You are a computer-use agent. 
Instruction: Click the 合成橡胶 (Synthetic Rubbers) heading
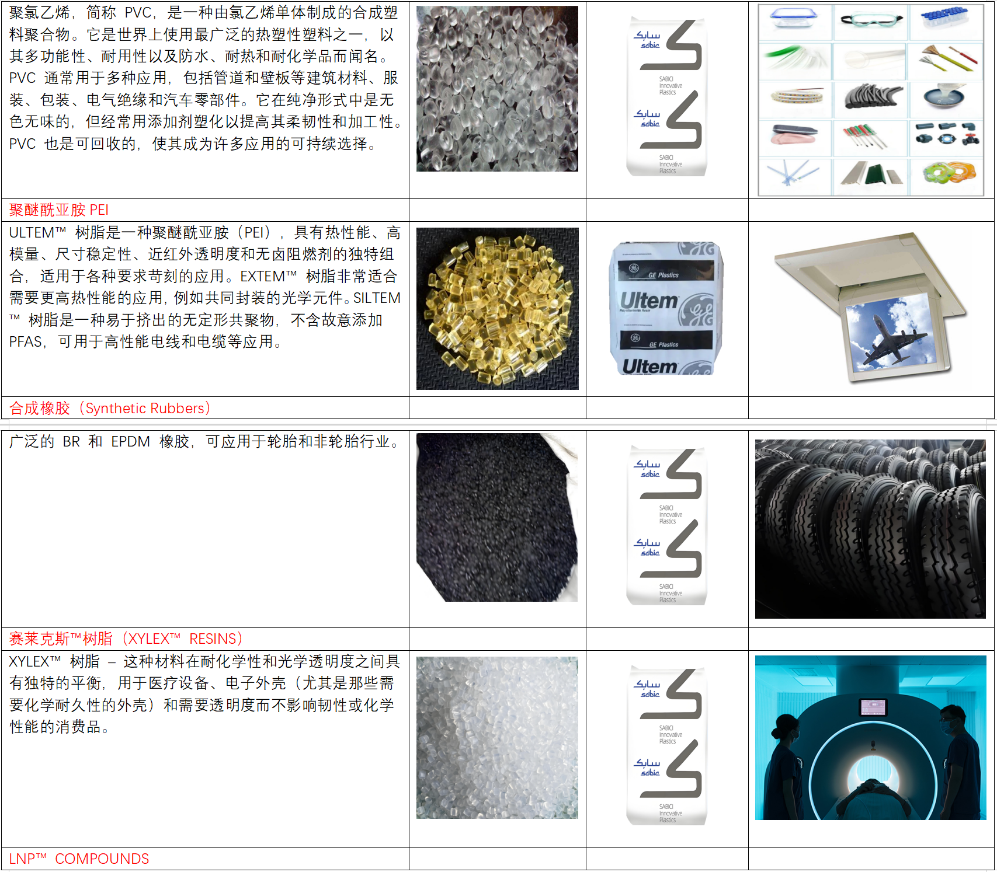(x=109, y=408)
